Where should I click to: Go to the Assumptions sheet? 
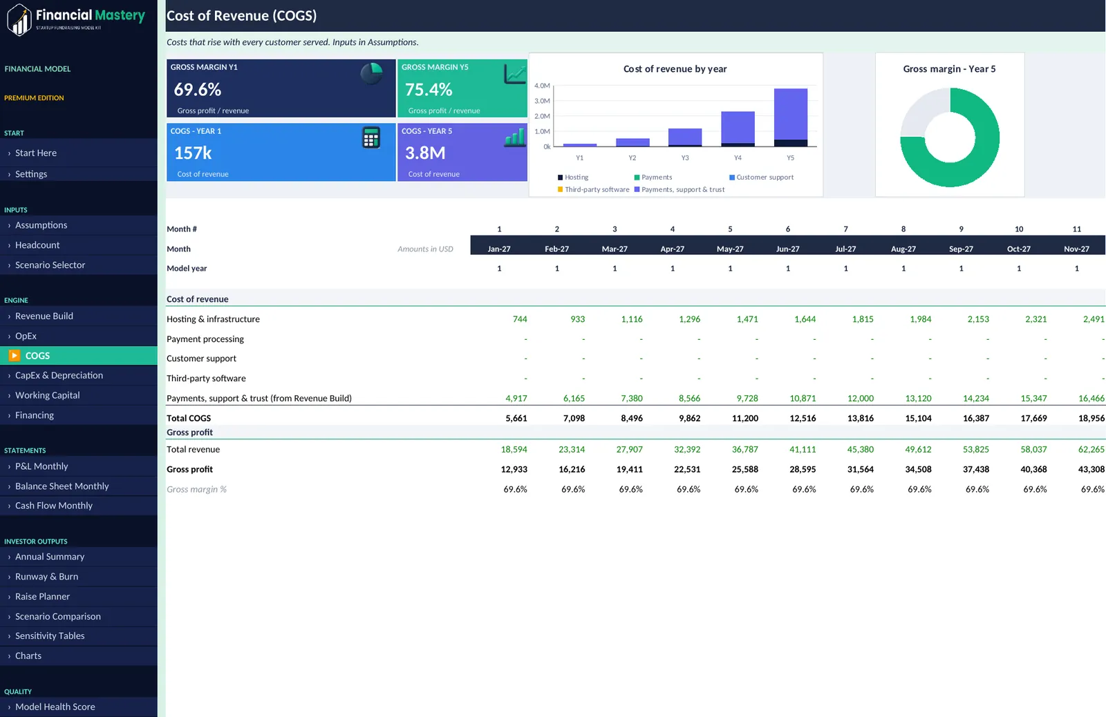79,225
